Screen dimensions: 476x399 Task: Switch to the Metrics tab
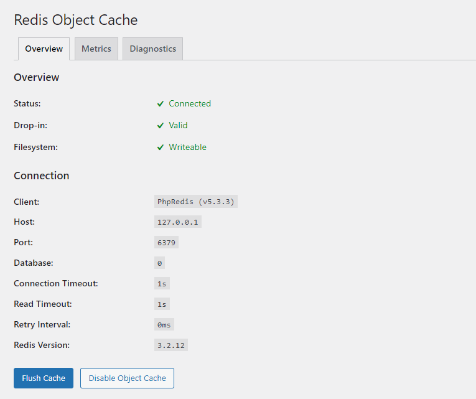pyautogui.click(x=96, y=49)
